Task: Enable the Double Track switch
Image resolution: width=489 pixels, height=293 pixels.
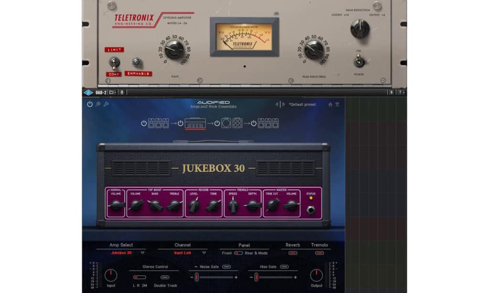Action: click(165, 277)
